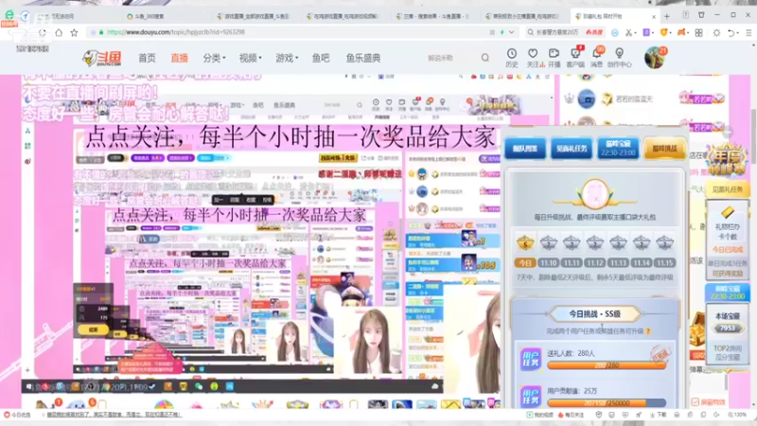Start streaming via 开播 icon
The height and width of the screenshot is (426, 757).
click(x=554, y=58)
